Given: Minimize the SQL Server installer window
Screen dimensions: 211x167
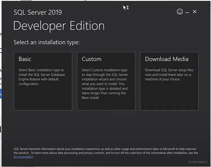Looking at the screenshot, I should [x=187, y=12].
